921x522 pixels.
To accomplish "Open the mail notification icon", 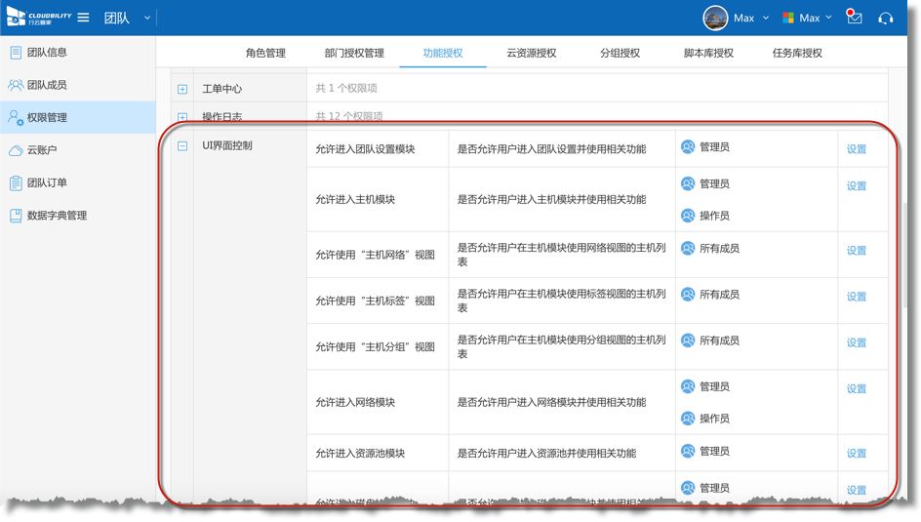I will (854, 18).
